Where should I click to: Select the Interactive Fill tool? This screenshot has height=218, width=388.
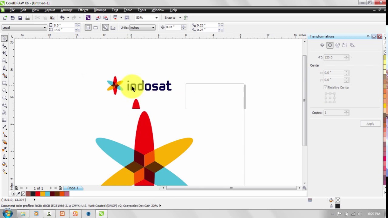(x=4, y=172)
